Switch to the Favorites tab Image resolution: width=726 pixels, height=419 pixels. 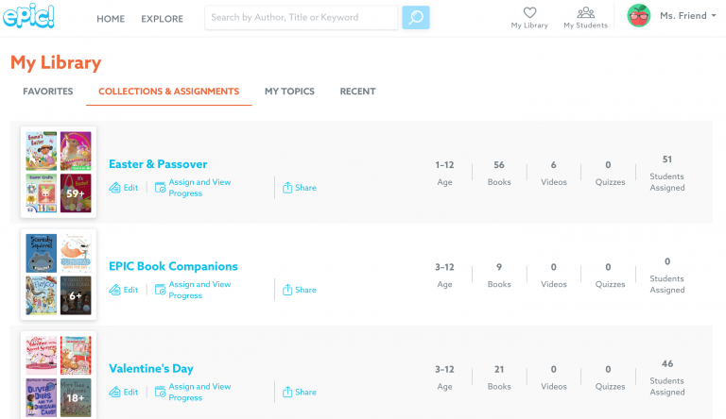[48, 92]
